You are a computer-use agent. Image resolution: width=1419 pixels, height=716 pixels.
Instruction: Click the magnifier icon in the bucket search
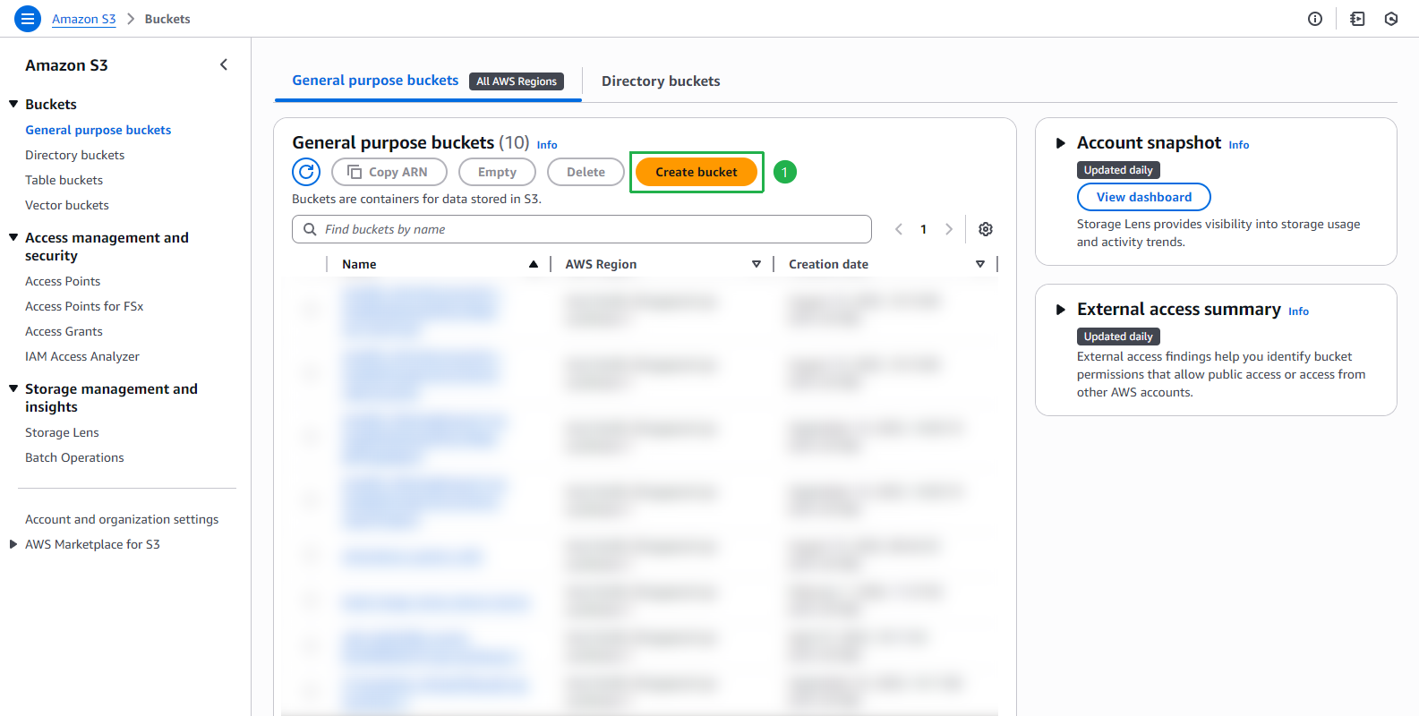[x=310, y=229]
